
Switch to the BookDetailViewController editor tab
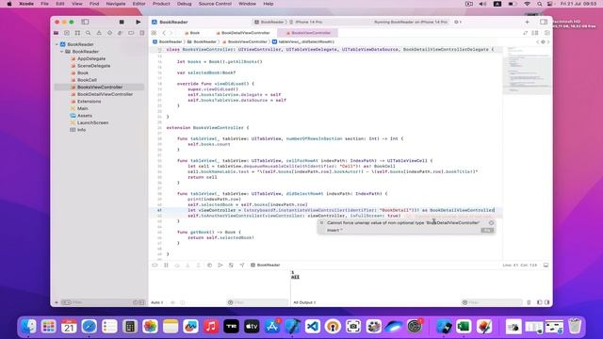click(243, 33)
